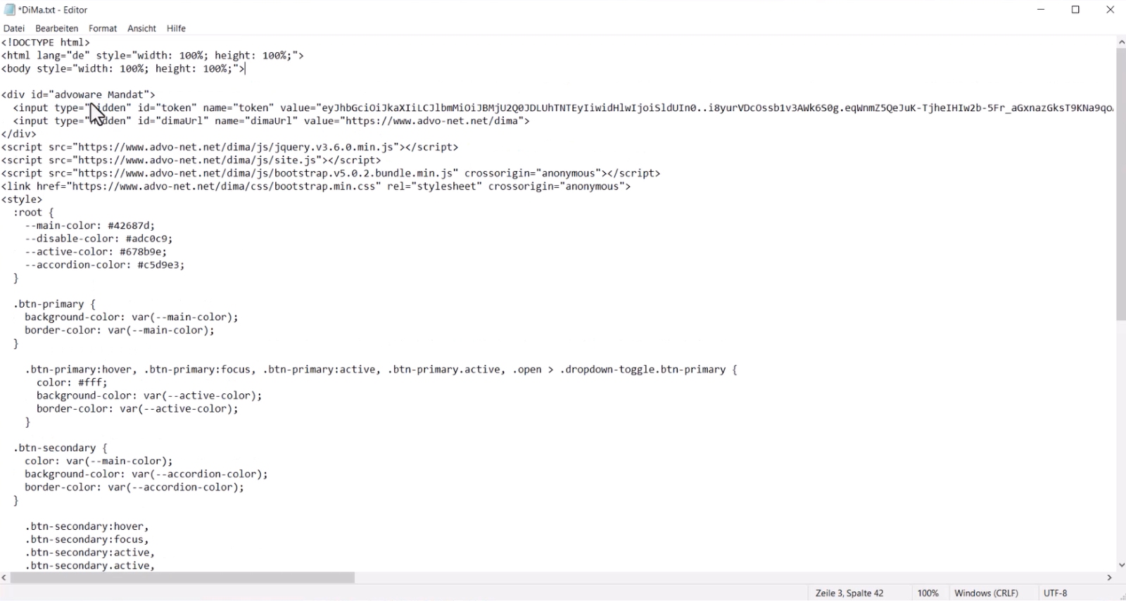Click the '--active-color: #678b9e;' line
The image size is (1126, 601).
click(x=96, y=252)
